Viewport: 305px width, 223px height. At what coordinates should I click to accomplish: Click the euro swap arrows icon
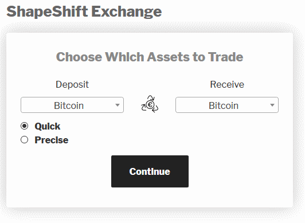tap(150, 104)
